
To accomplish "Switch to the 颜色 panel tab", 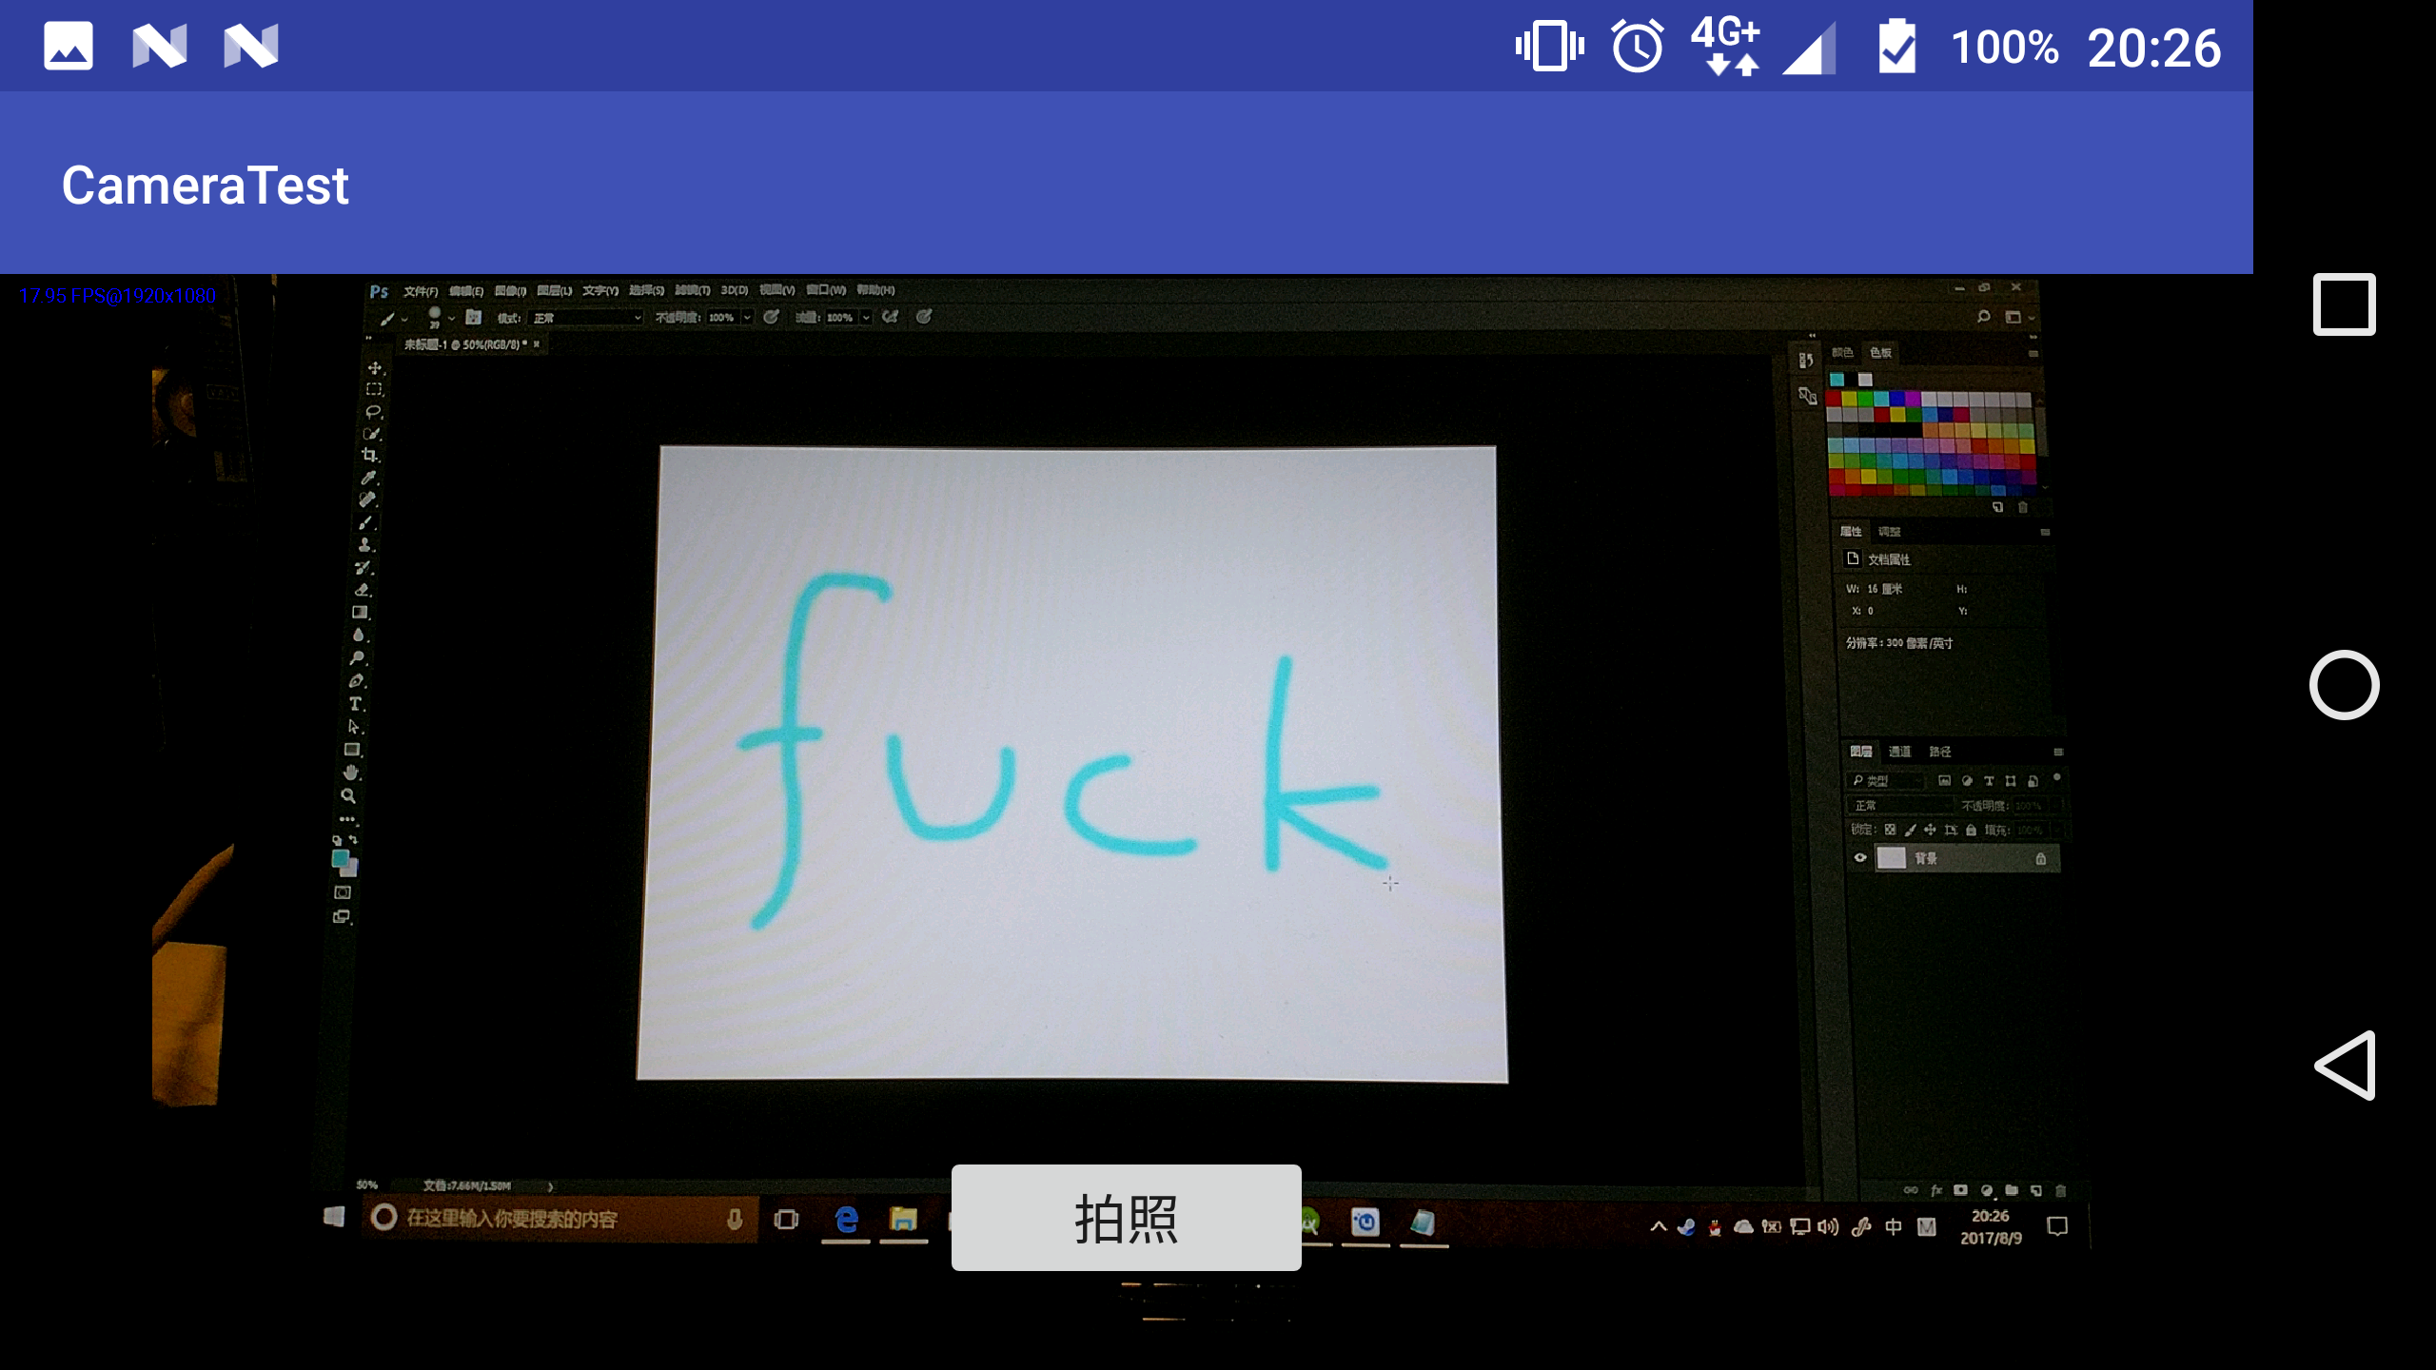I will (x=1842, y=352).
